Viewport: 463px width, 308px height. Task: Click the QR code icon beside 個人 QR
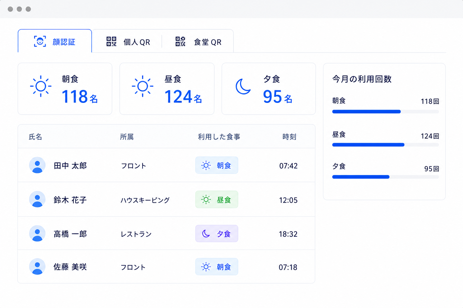(111, 42)
